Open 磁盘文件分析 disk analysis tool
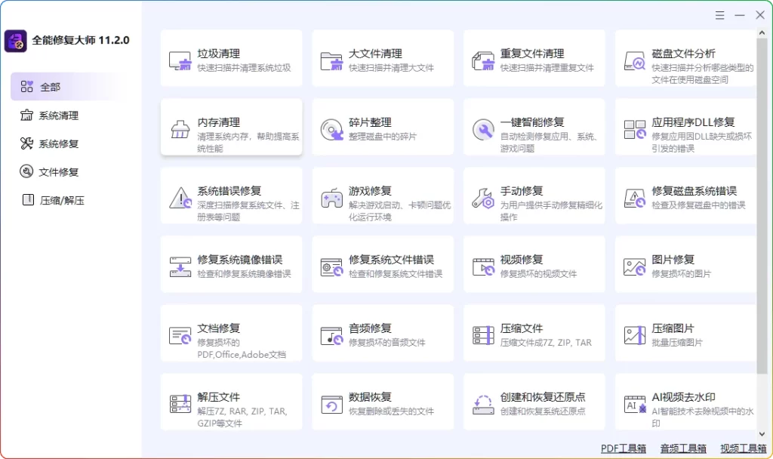The height and width of the screenshot is (459, 773). click(685, 58)
